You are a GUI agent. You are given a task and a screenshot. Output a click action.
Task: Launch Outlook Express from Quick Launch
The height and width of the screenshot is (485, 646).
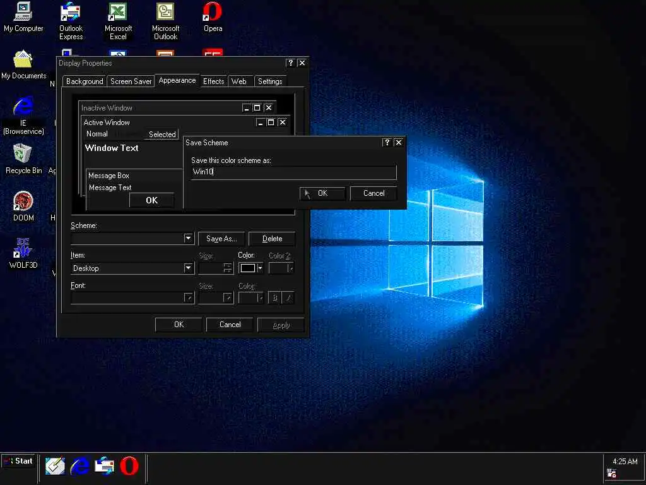[x=104, y=466]
